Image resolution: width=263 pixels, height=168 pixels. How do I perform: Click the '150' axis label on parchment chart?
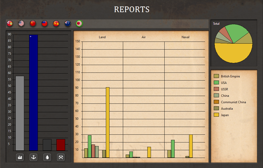pyautogui.click(x=78, y=41)
